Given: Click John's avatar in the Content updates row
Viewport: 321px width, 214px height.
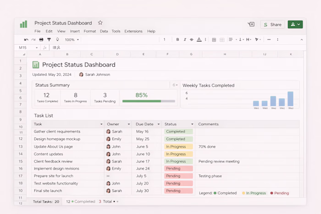Looking at the screenshot, I should tap(108, 154).
